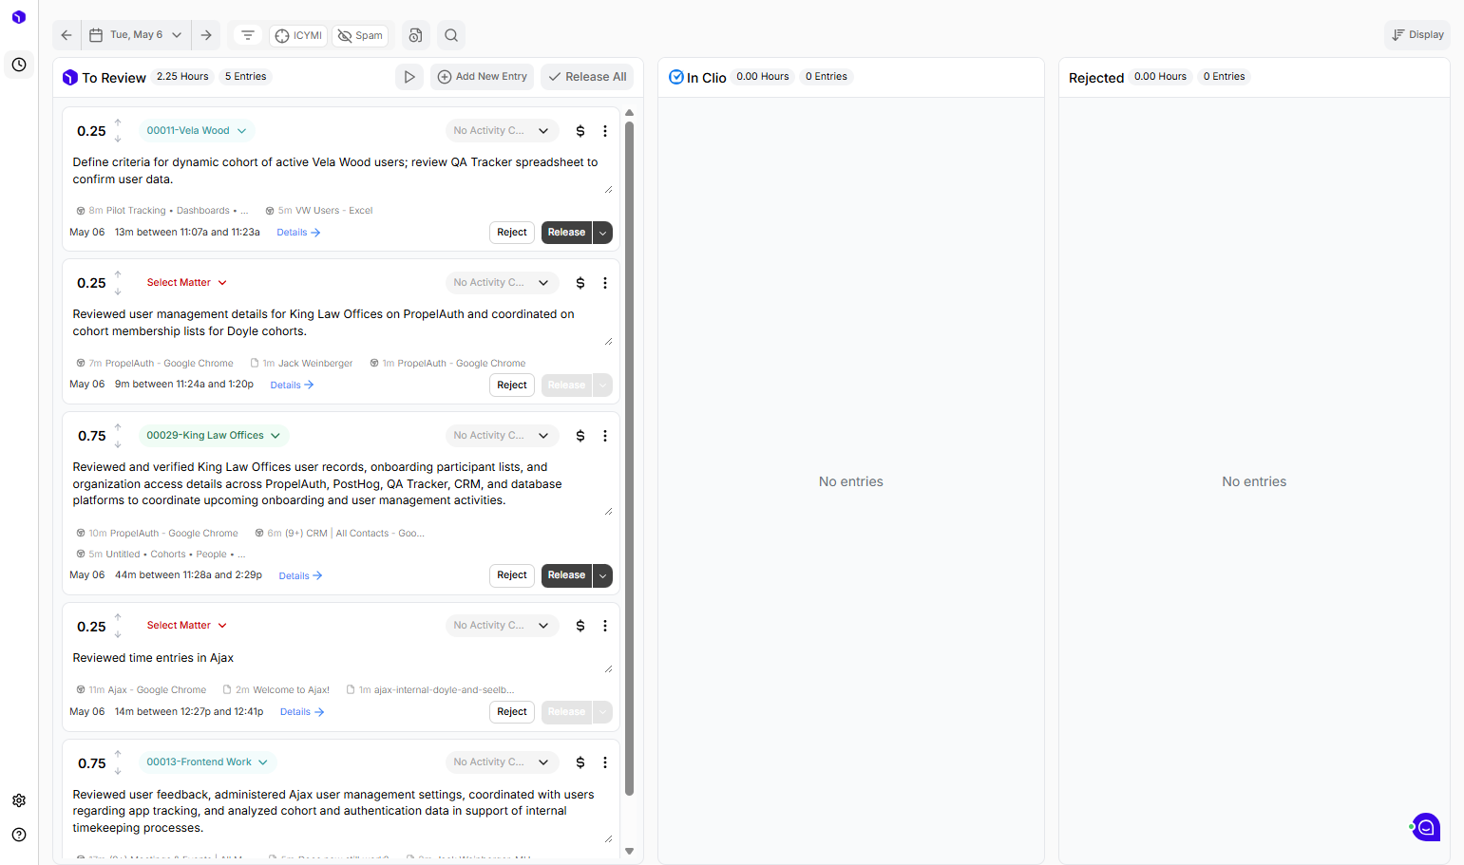Click the app logo in the sidebar
1464x865 pixels.
pyautogui.click(x=19, y=17)
